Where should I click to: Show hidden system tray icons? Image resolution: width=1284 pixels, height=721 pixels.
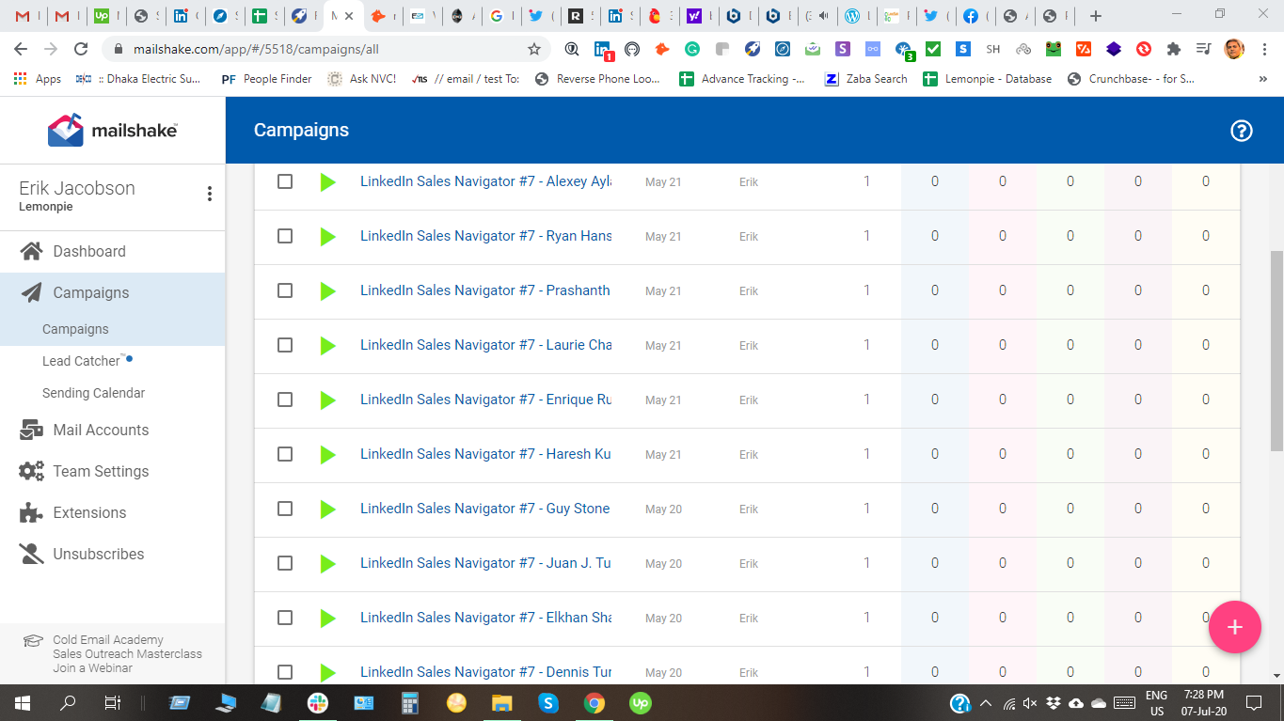pos(986,702)
